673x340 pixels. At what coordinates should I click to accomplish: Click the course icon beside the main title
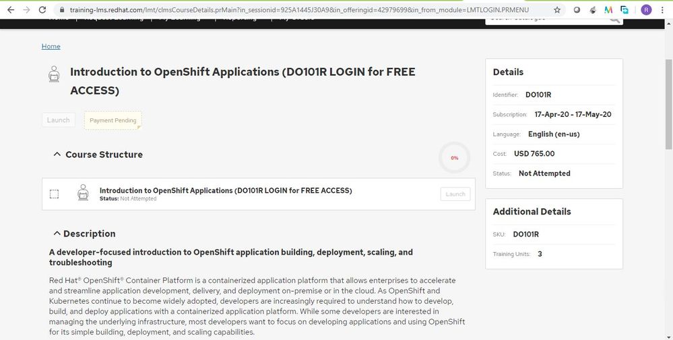click(x=54, y=74)
